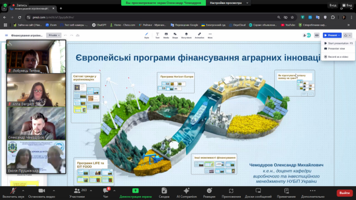Open the Prezi Shape tool

tap(175, 36)
